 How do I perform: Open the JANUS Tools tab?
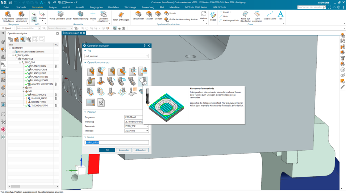[x=219, y=7]
